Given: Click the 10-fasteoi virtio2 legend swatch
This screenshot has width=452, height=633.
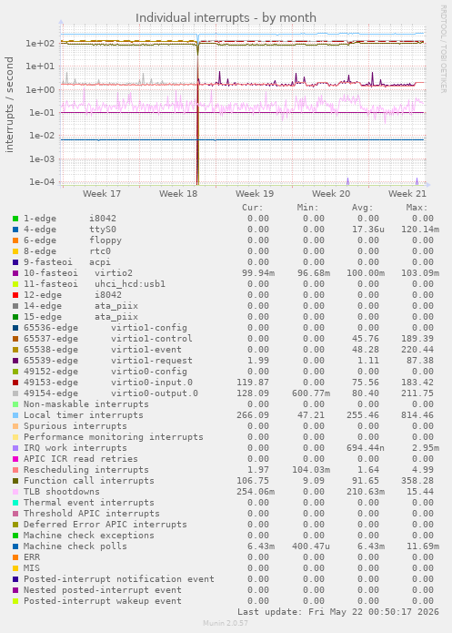Looking at the screenshot, I should pyautogui.click(x=15, y=273).
